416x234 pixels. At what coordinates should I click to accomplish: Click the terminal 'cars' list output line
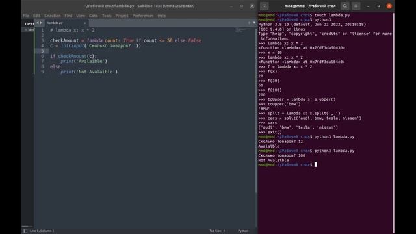(x=298, y=127)
